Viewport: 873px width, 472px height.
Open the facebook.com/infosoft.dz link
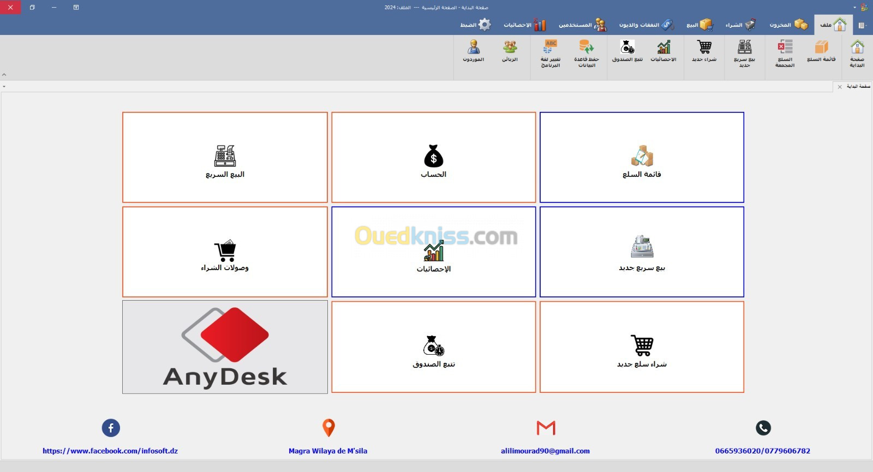110,451
